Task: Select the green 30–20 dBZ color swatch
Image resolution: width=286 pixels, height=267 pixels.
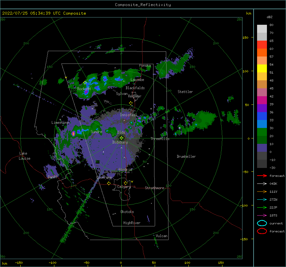Action: (262, 132)
